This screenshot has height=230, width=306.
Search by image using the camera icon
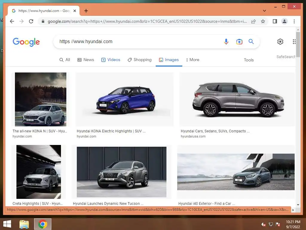(x=239, y=42)
